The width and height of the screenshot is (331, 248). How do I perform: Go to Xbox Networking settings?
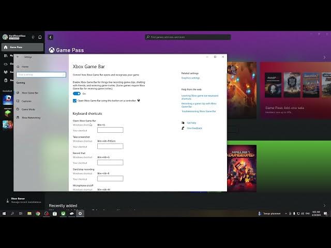pyautogui.click(x=31, y=118)
